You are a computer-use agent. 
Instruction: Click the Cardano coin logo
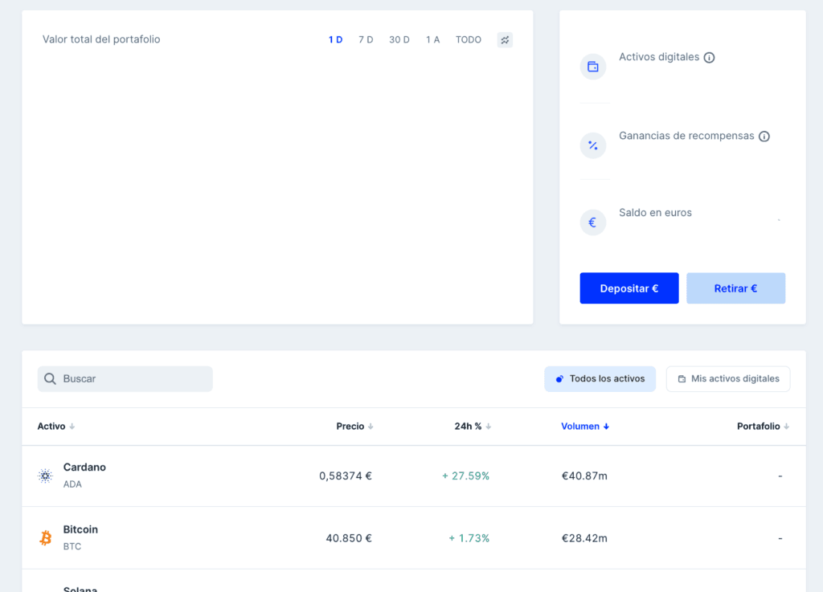click(x=46, y=476)
